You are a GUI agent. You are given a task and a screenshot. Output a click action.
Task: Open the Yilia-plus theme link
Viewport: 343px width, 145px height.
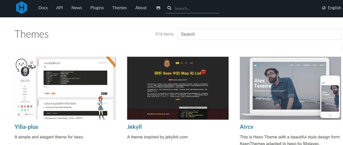(x=26, y=127)
